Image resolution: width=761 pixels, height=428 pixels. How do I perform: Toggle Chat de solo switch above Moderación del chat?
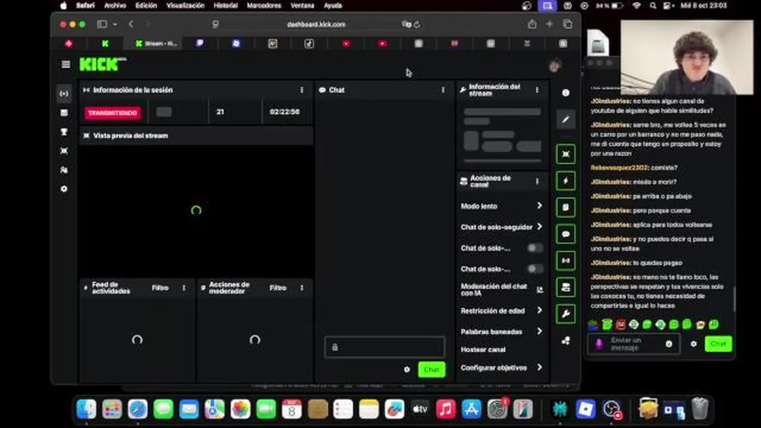coord(534,269)
